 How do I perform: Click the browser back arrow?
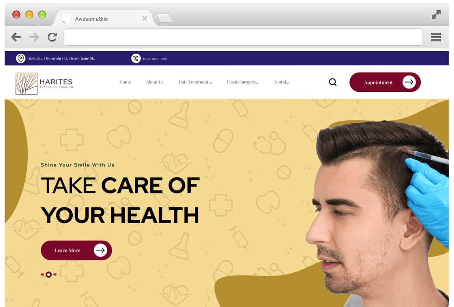[x=16, y=37]
